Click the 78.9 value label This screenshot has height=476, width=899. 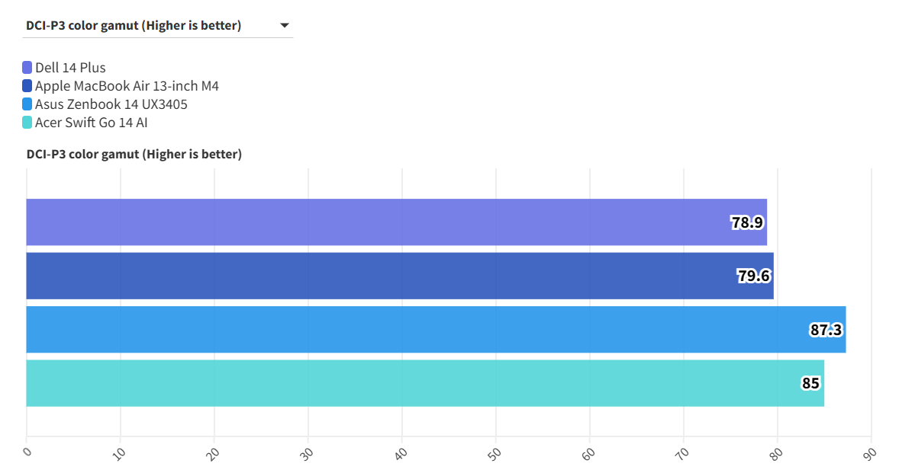pos(747,223)
